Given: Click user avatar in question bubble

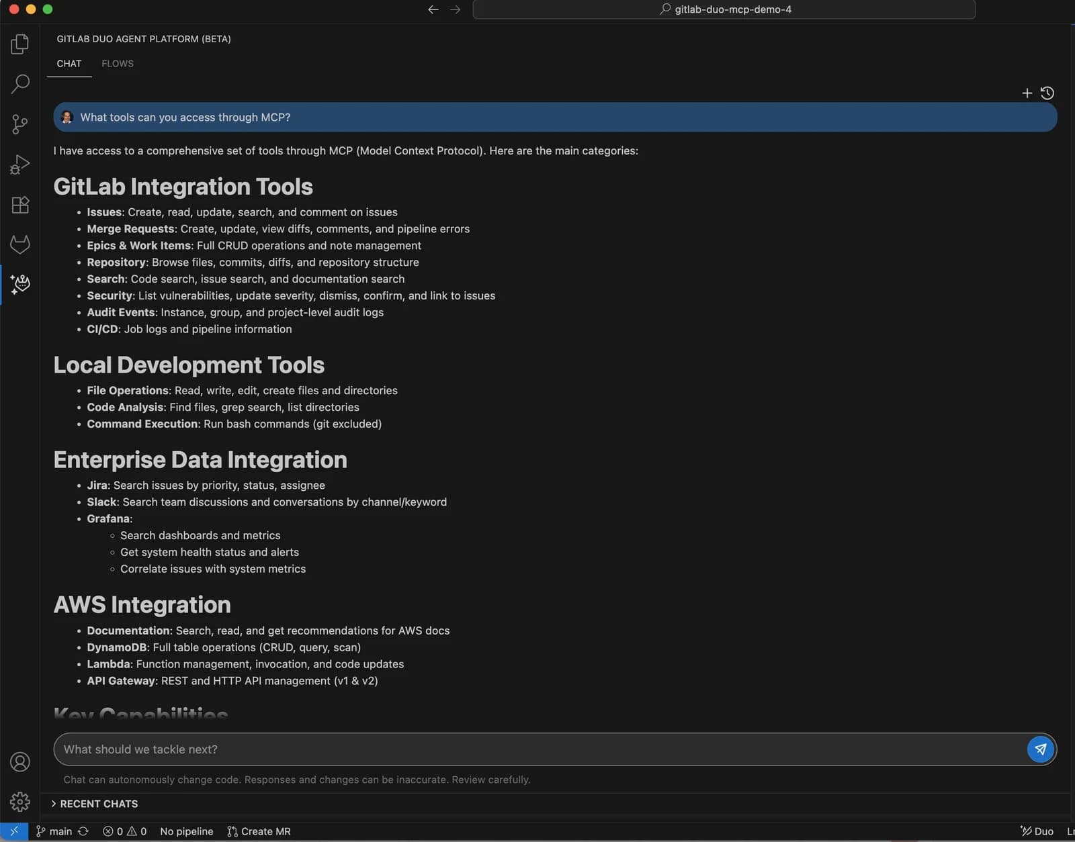Looking at the screenshot, I should pos(67,118).
